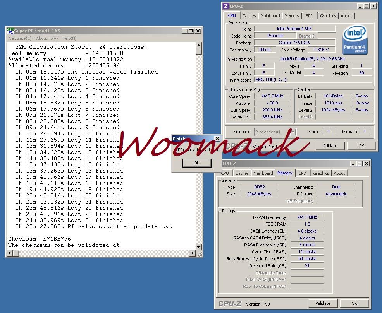
Task: Select Memory tab in bottom CPU-Z window
Action: pos(284,173)
